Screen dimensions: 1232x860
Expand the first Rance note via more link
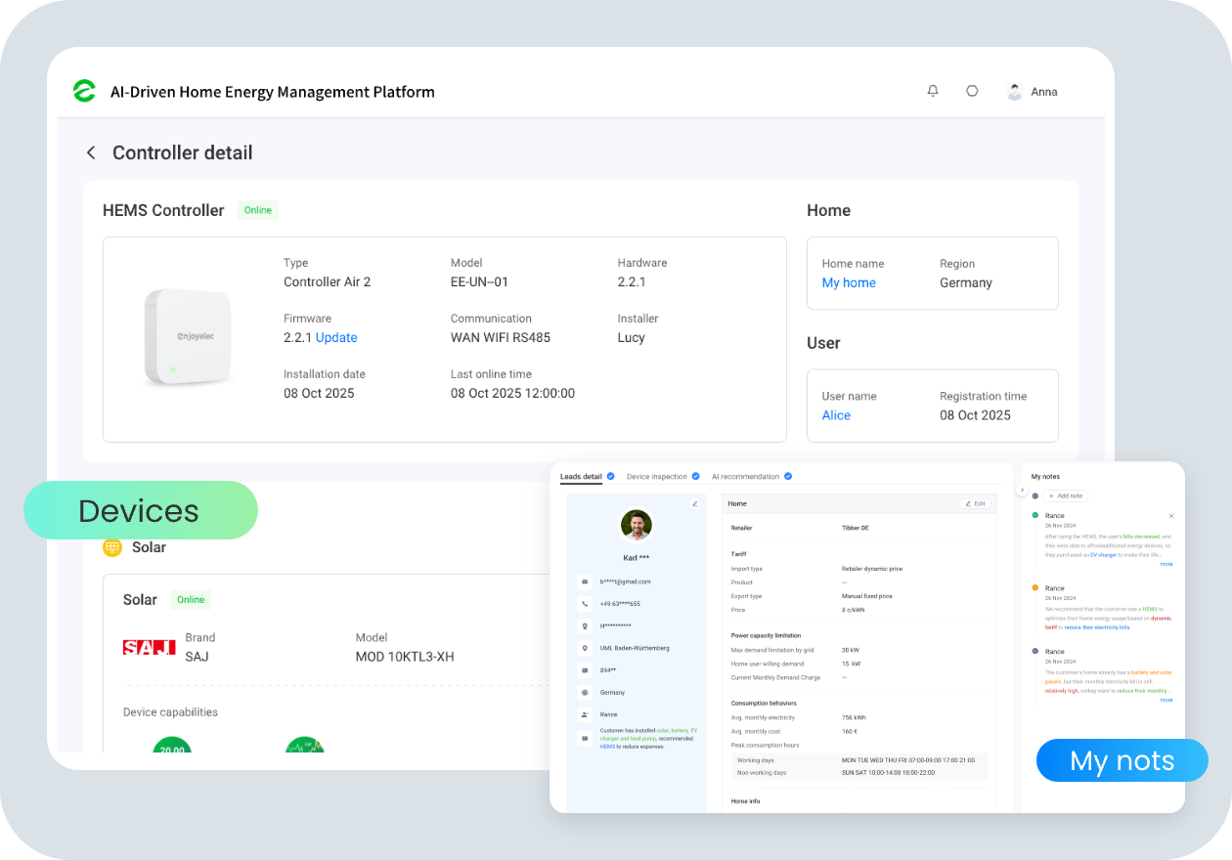1166,564
